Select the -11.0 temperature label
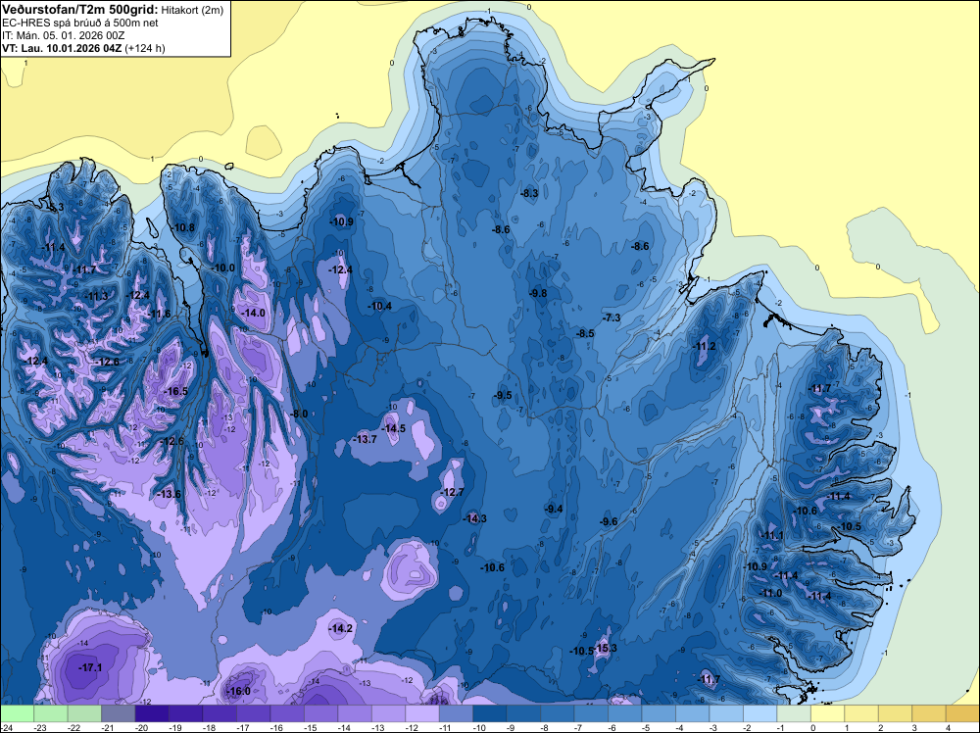The height and width of the screenshot is (733, 980). point(770,593)
